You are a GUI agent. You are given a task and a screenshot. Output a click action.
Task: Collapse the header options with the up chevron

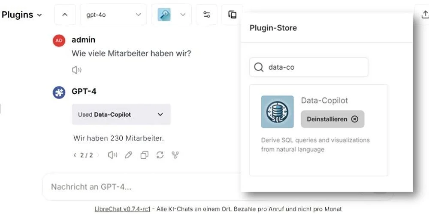coord(65,15)
